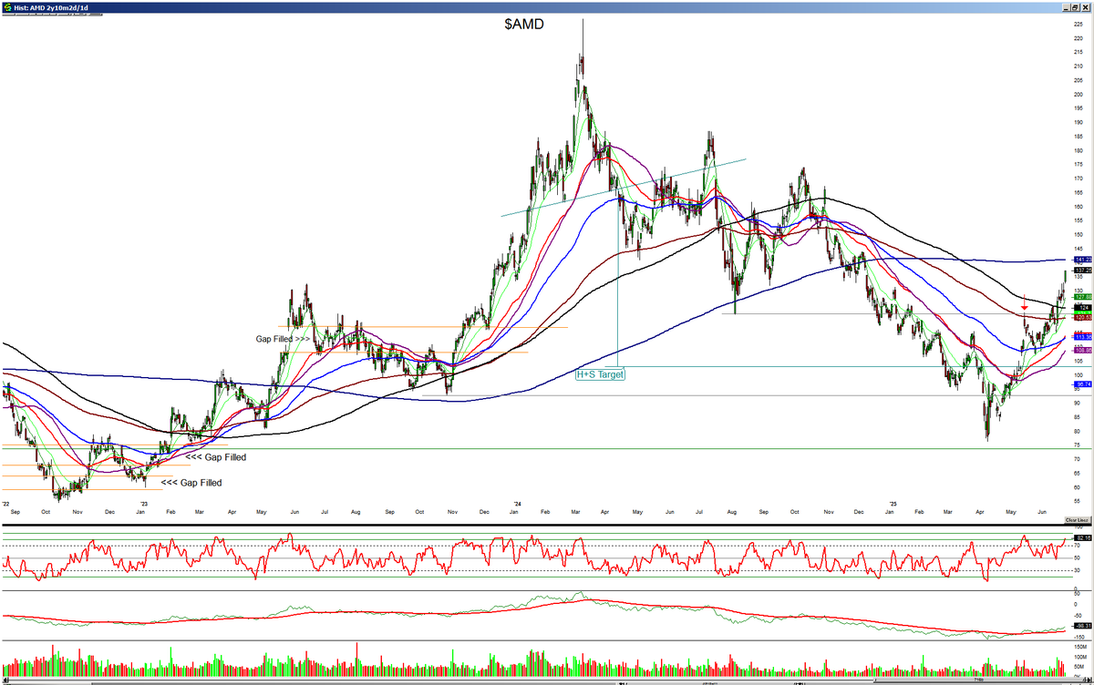The image size is (1094, 685).
Task: Close the AMD history chart window
Action: [x=1088, y=5]
